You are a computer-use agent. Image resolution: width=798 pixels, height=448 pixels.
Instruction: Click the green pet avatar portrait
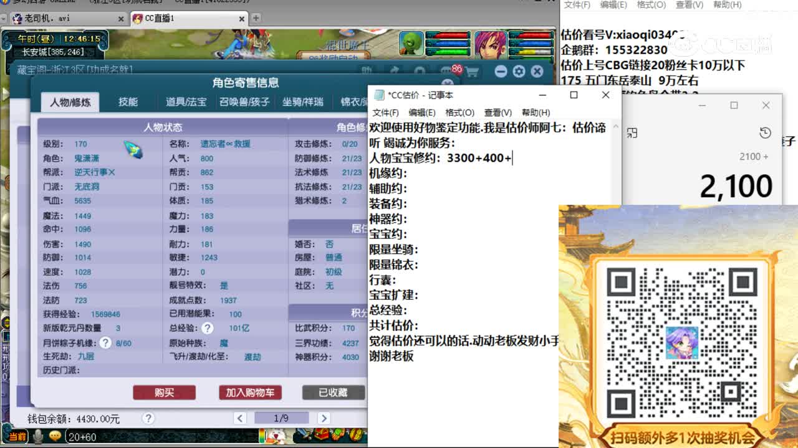(x=411, y=44)
